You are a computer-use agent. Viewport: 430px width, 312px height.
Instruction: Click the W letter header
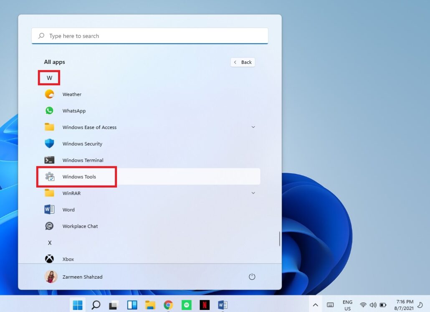[49, 78]
